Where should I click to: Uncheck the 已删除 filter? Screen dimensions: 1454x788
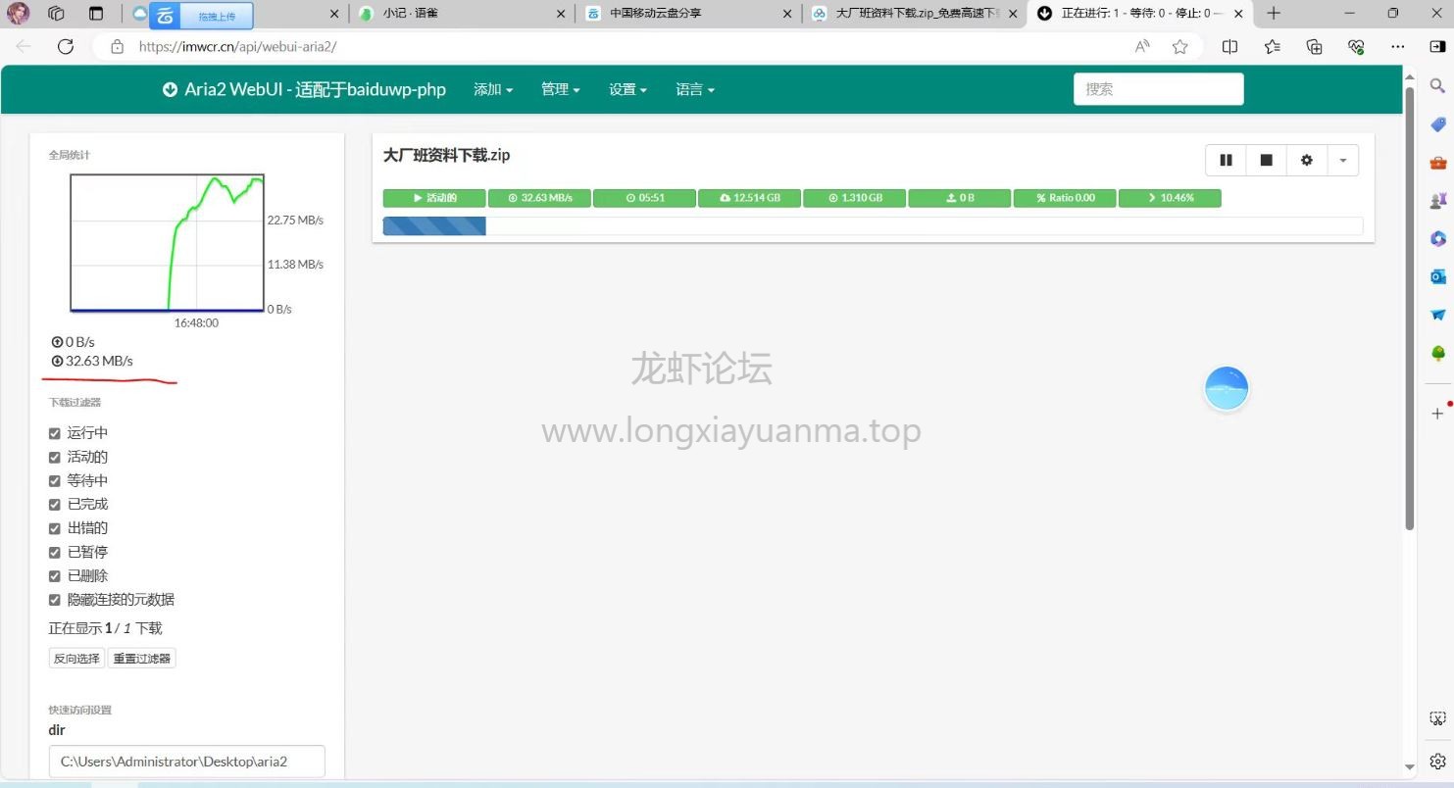[55, 576]
